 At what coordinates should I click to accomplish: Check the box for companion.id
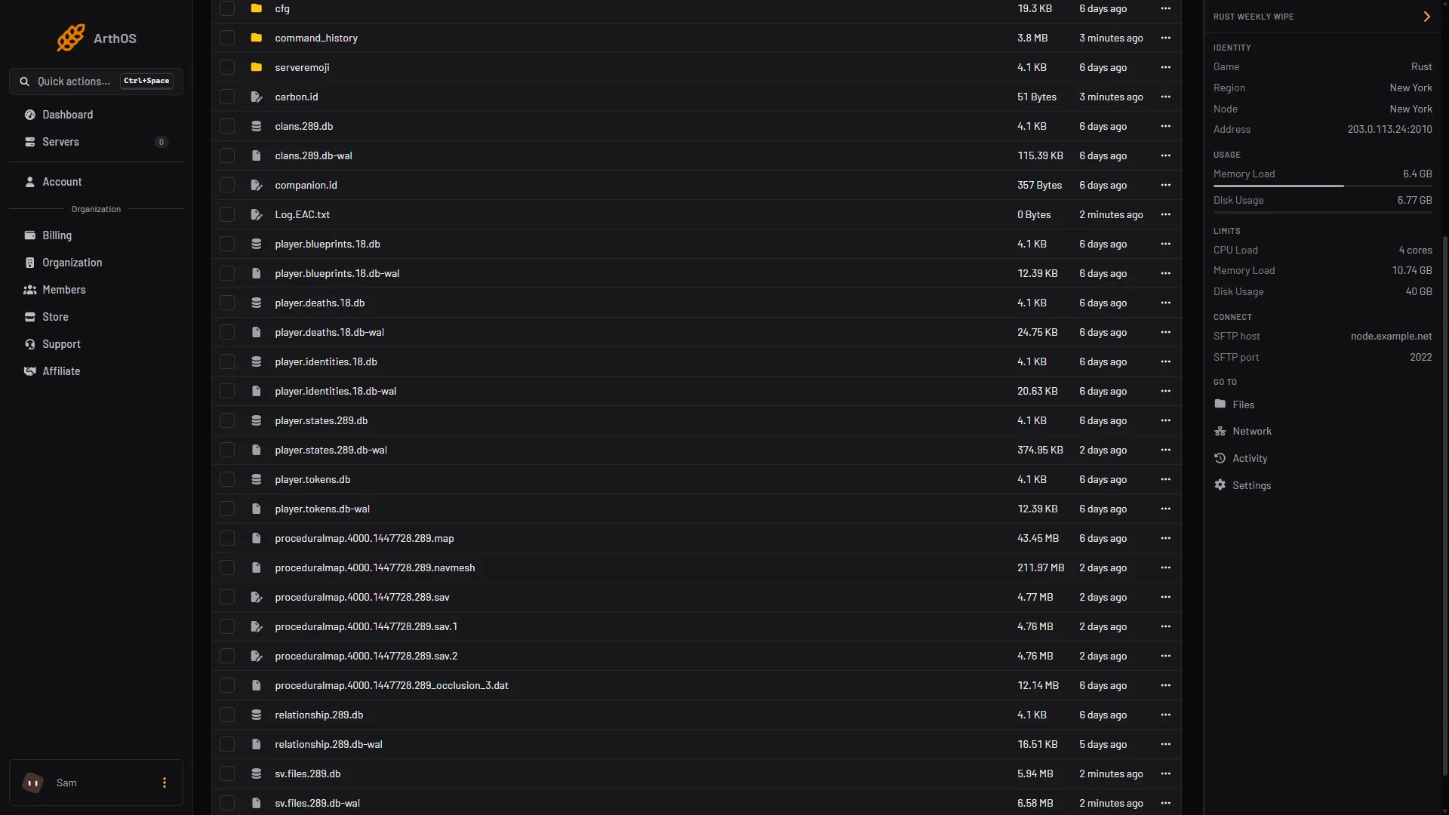click(227, 185)
